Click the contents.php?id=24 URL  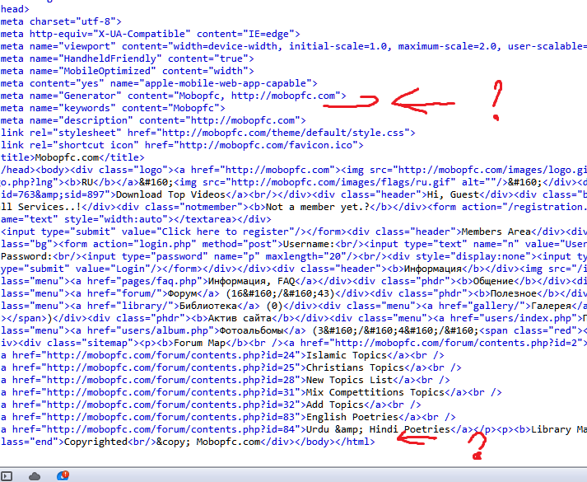(170, 355)
